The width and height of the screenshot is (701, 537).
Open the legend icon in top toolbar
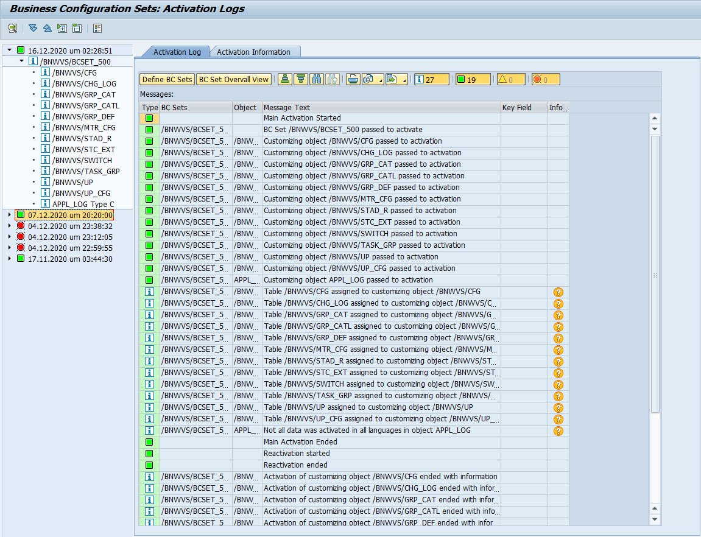point(97,28)
